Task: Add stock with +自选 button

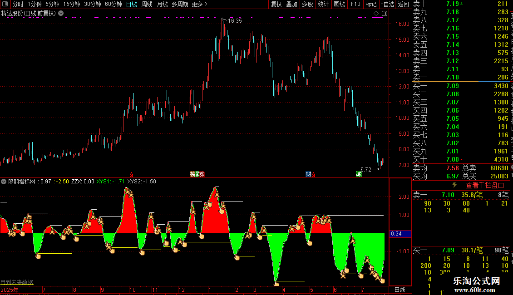Action: [x=387, y=4]
